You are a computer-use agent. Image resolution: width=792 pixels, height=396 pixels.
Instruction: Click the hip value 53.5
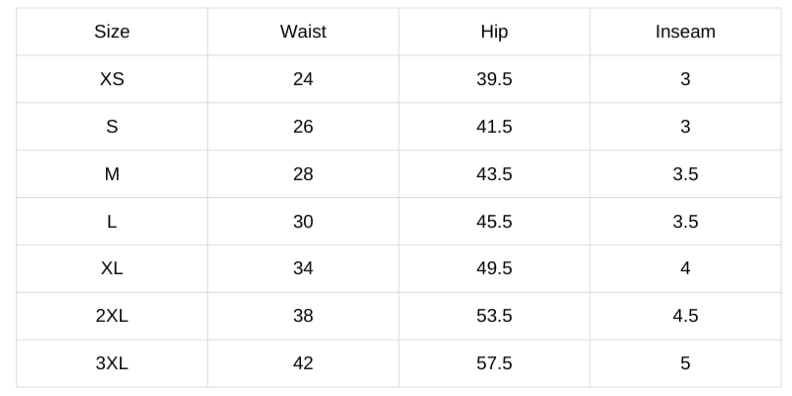[494, 316]
